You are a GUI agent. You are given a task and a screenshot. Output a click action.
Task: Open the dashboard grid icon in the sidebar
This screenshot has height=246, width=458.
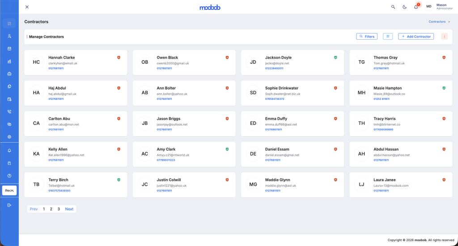(x=9, y=24)
